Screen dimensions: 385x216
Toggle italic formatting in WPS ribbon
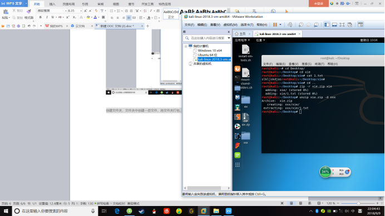click(47, 17)
